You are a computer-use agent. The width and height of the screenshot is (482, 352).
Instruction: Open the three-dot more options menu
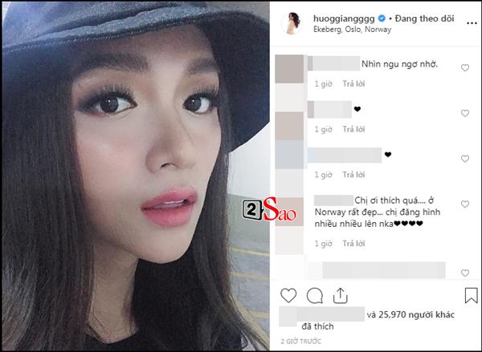pos(472,23)
